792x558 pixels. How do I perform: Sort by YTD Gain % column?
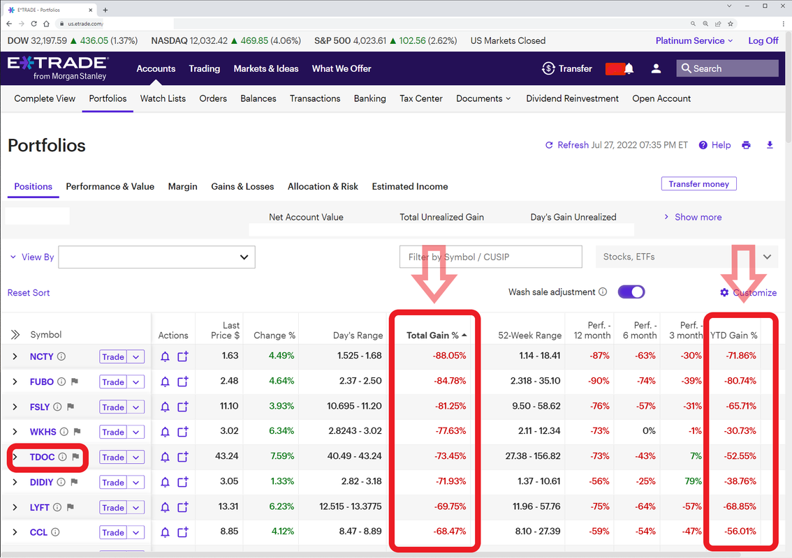point(734,335)
